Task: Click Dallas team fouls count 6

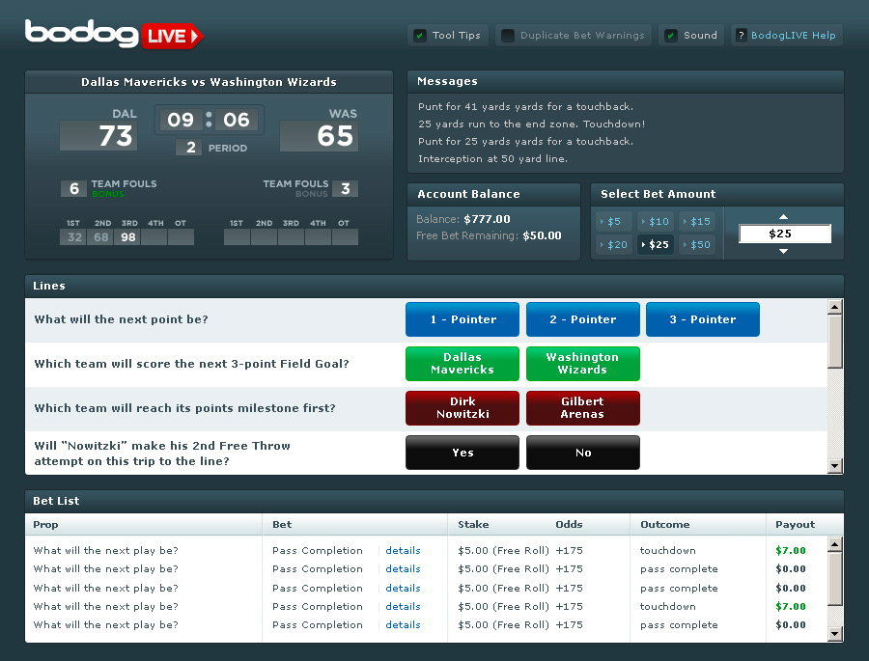Action: coord(73,188)
